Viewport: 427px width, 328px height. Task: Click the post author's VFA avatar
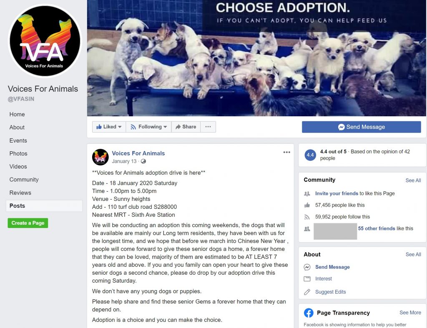(100, 157)
